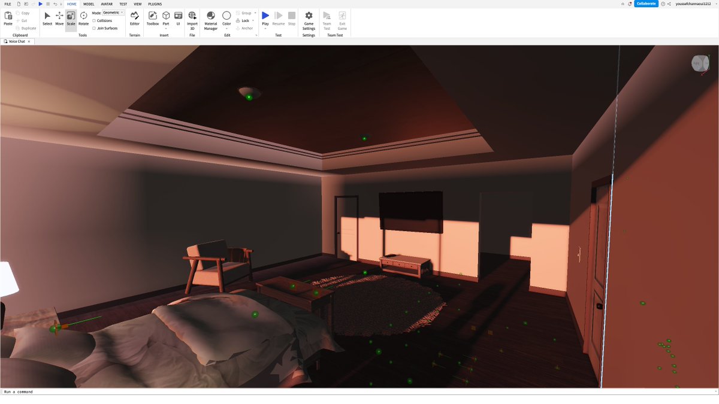
Task: Click the quick-access blue play icon
Action: (x=41, y=4)
